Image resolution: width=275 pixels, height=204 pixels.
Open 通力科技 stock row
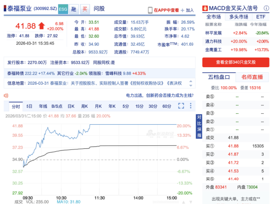pos(235,42)
